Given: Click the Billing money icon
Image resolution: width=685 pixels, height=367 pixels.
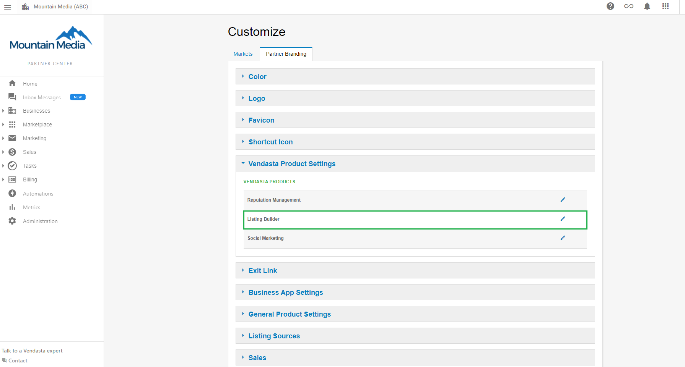Looking at the screenshot, I should 12,179.
